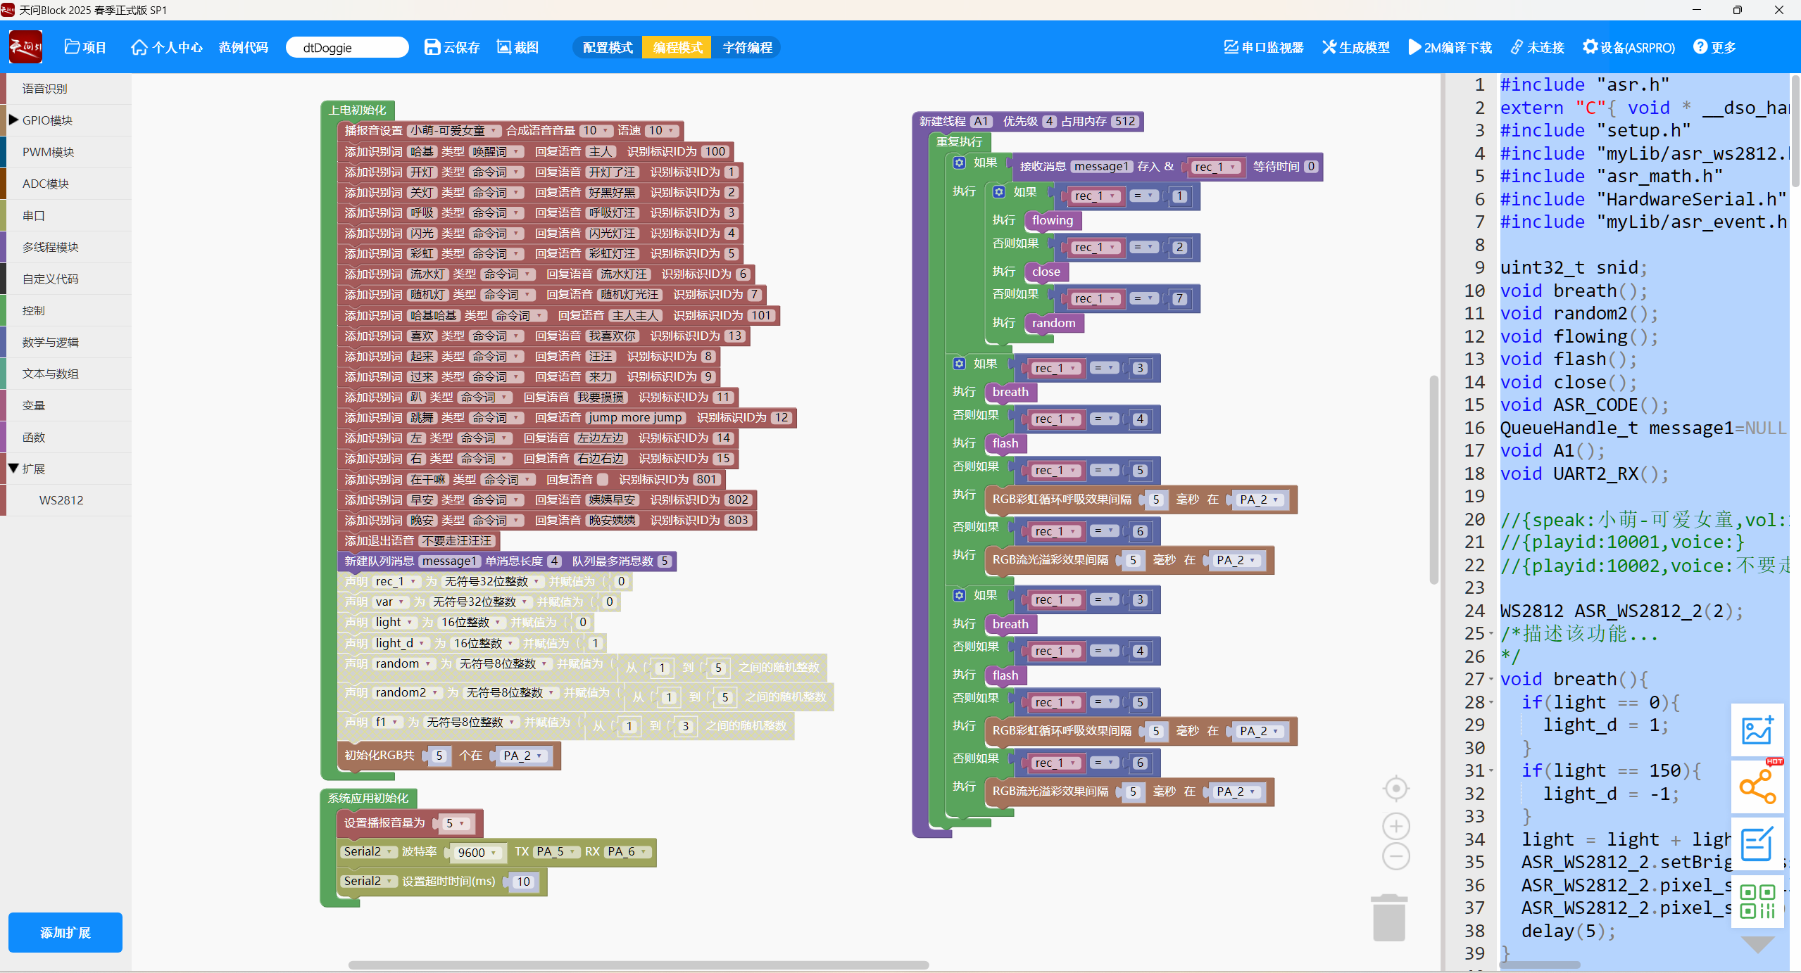Fold the breath() function at line 27
Screen dimensions: 1801x973
coord(1491,680)
